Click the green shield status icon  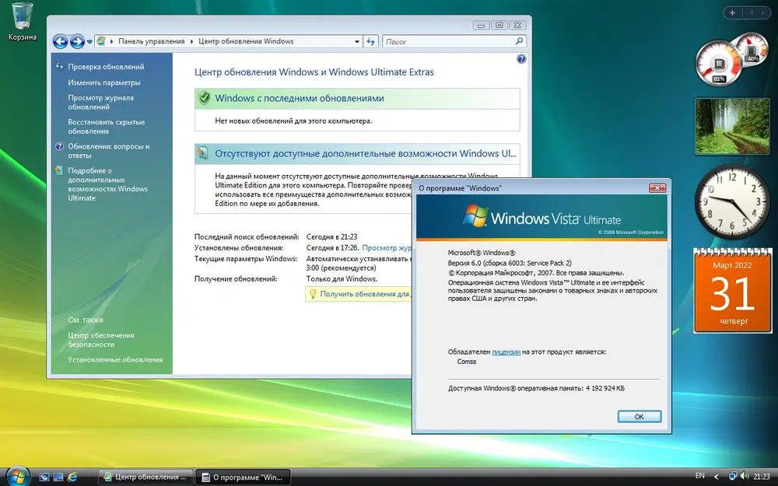[204, 98]
